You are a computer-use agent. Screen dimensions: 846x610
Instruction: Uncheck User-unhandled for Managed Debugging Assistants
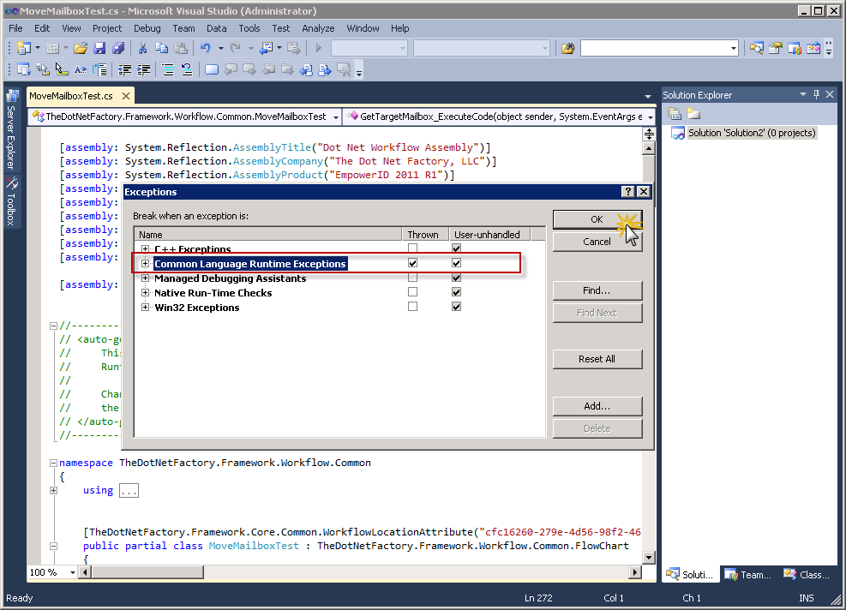click(457, 278)
